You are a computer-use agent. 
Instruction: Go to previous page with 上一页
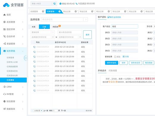46,111
